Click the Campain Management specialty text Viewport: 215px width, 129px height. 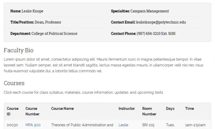[x=149, y=11]
